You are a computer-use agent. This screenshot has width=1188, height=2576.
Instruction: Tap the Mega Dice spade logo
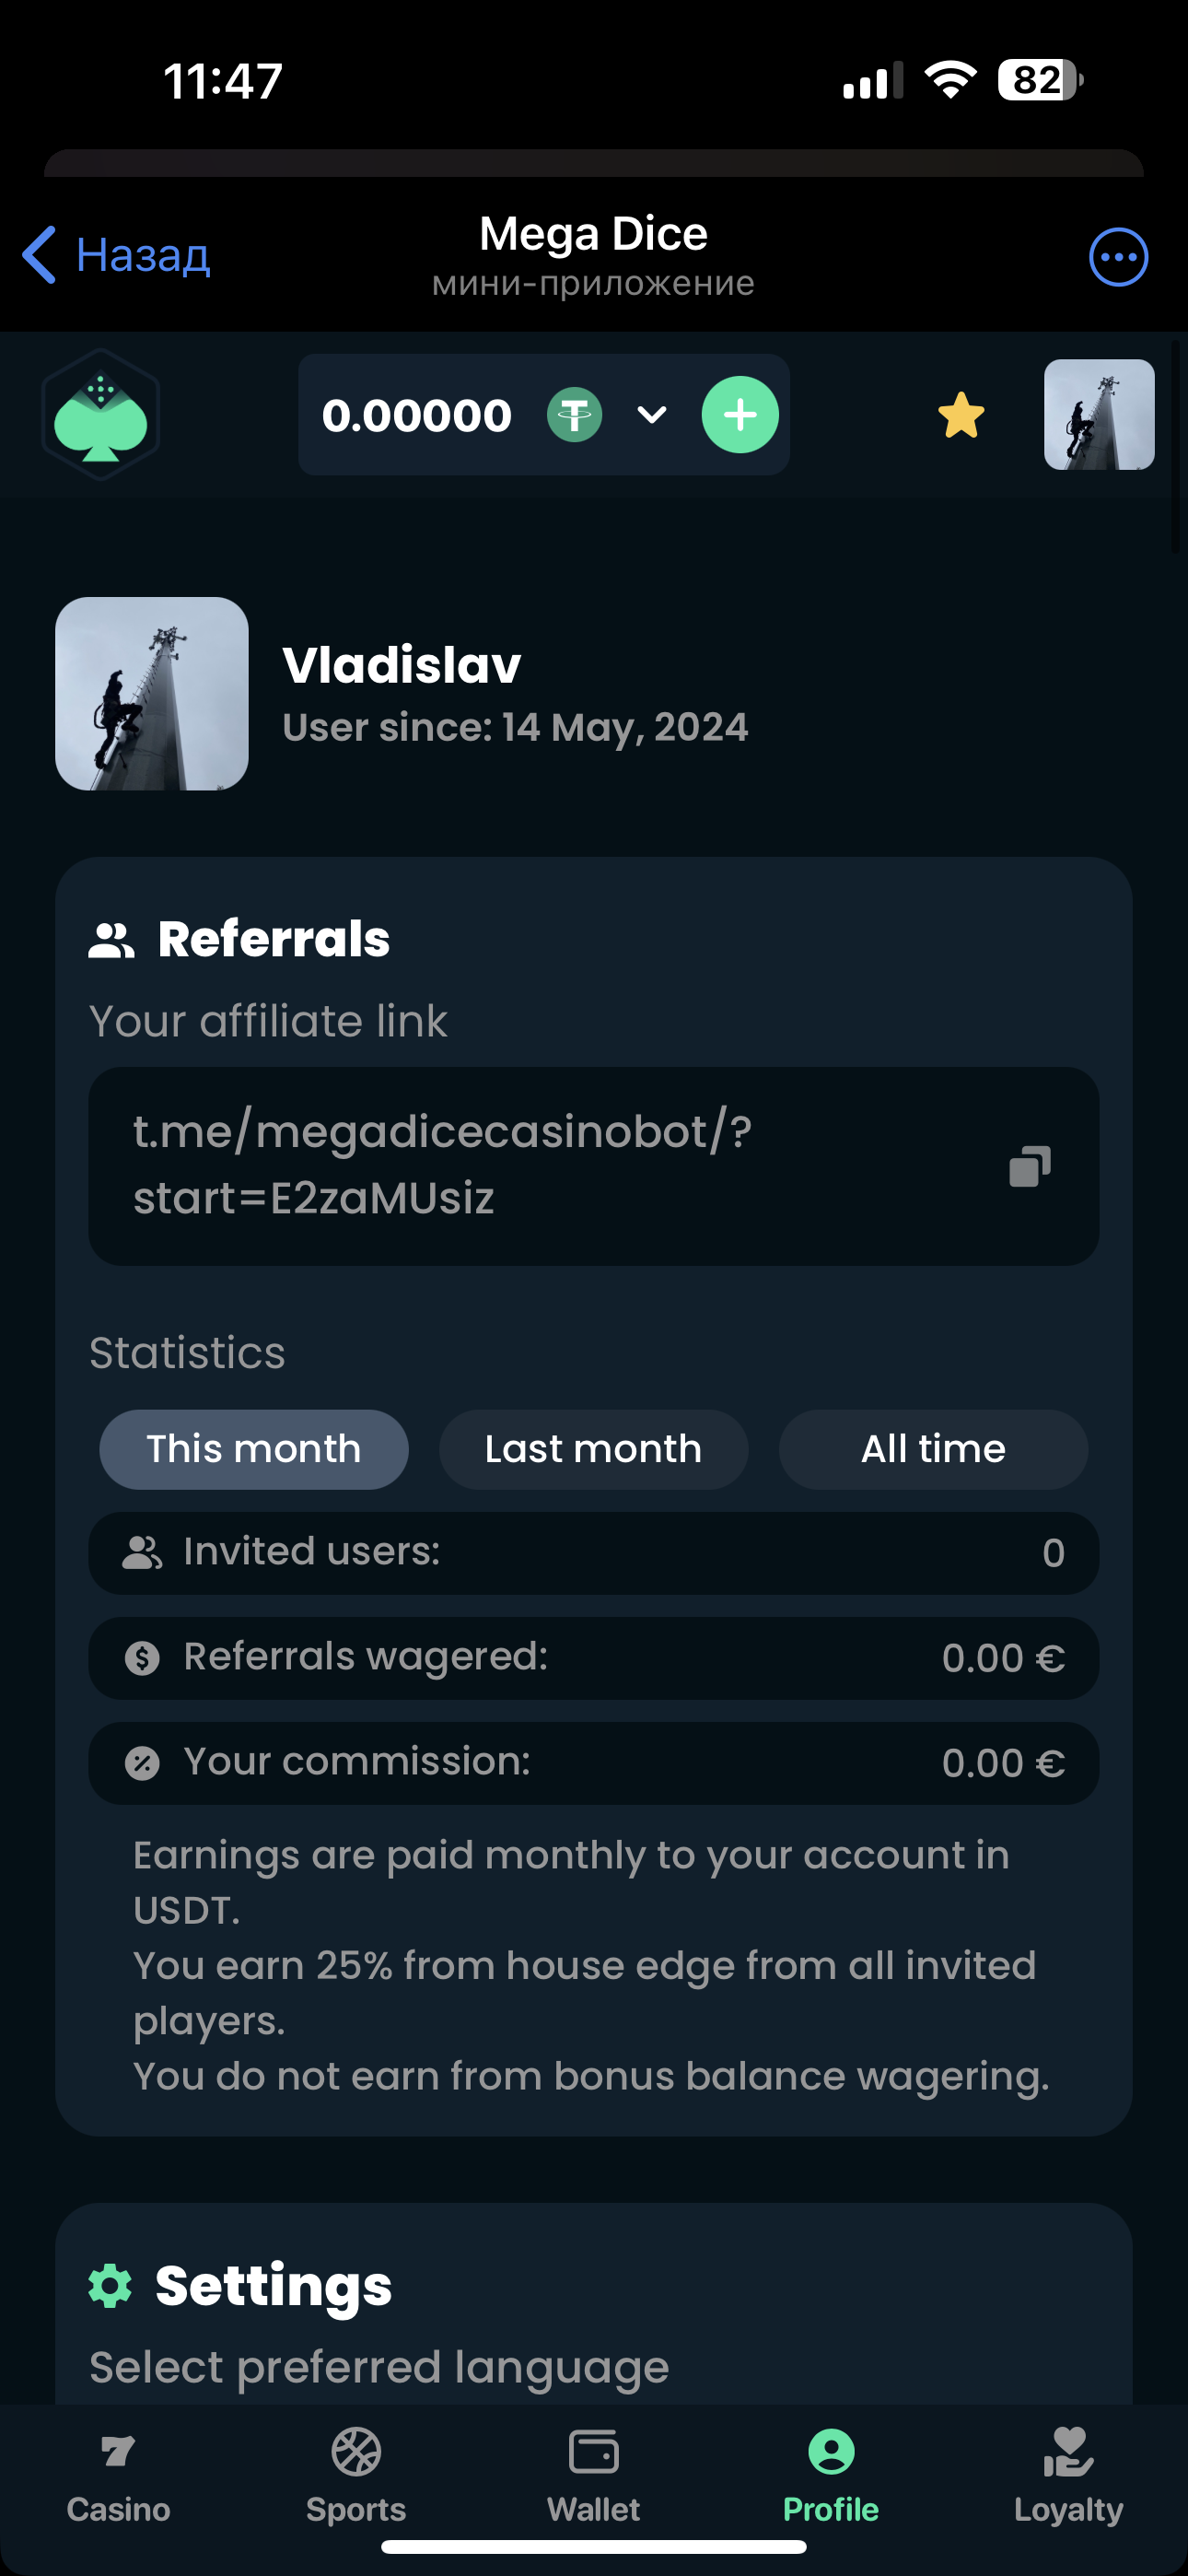pyautogui.click(x=101, y=415)
